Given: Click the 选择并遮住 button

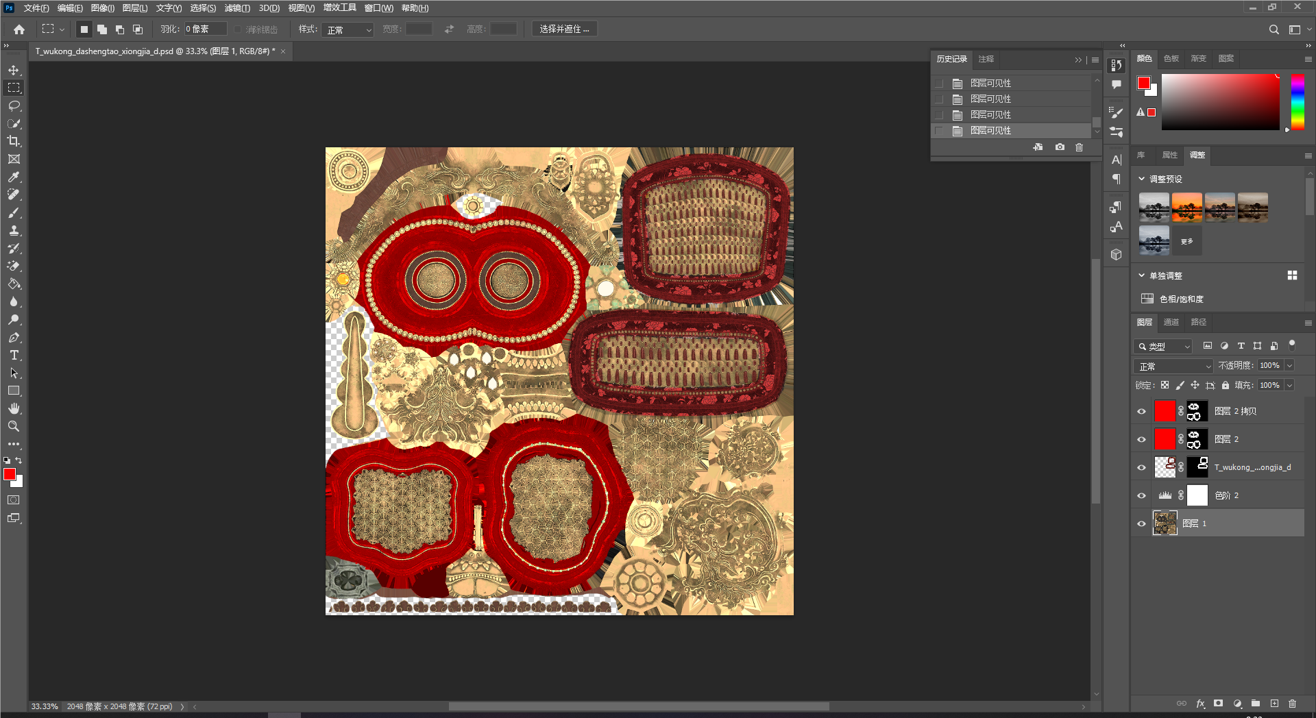Looking at the screenshot, I should coord(564,29).
